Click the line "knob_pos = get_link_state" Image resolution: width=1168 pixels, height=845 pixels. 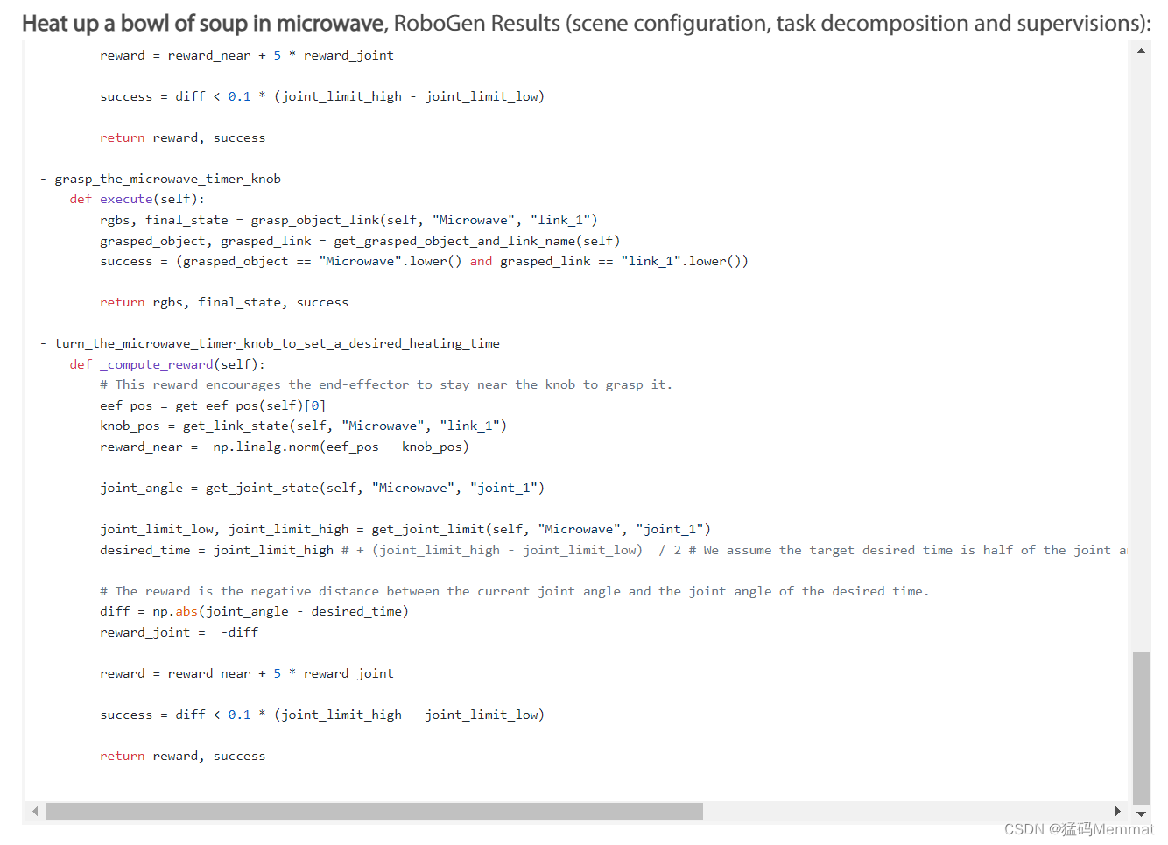pyautogui.click(x=303, y=426)
